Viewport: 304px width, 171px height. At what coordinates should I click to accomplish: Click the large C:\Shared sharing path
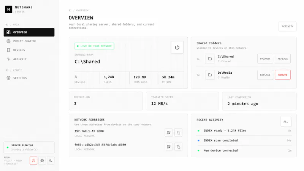click(87, 62)
